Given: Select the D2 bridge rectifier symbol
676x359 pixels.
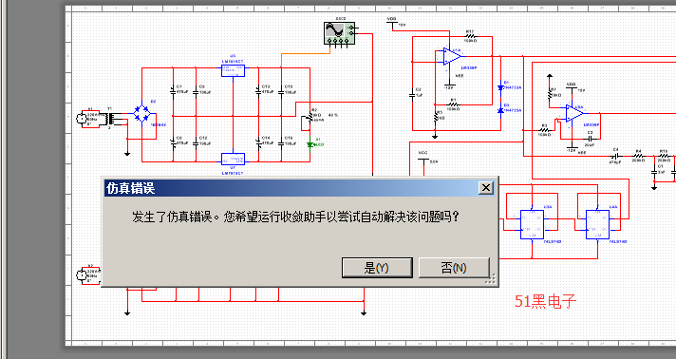Looking at the screenshot, I should pos(141,114).
